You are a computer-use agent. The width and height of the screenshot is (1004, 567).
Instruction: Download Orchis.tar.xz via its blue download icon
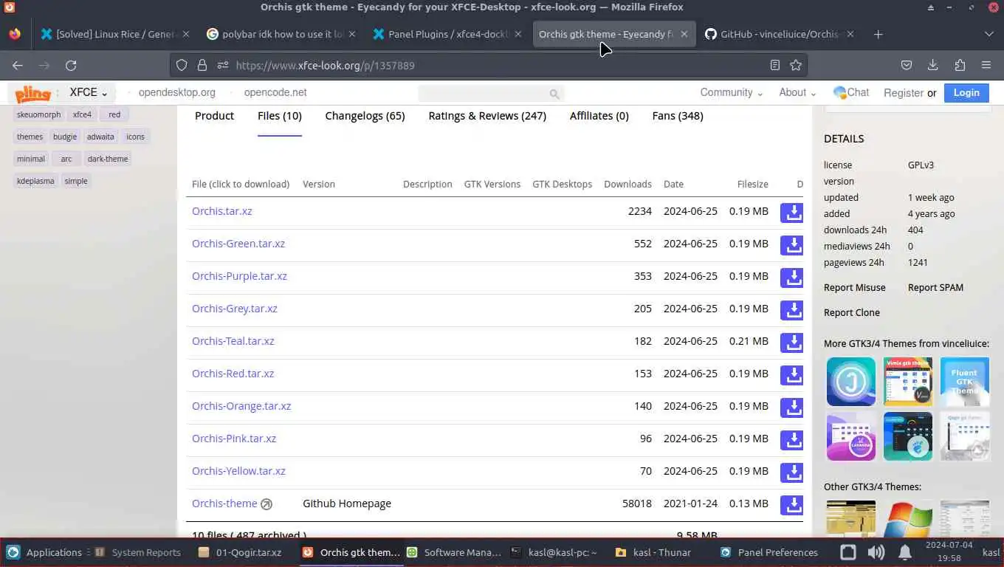pos(791,213)
